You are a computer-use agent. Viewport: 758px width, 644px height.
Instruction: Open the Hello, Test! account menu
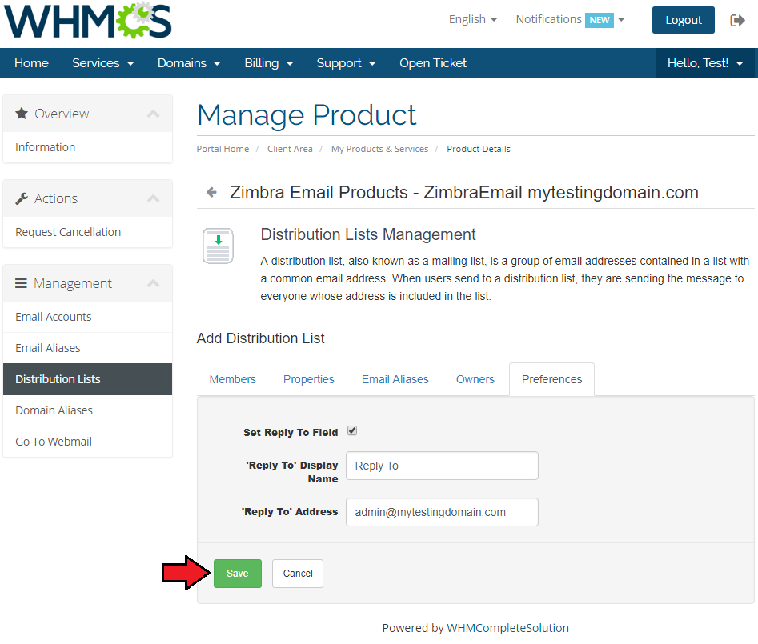(x=705, y=63)
